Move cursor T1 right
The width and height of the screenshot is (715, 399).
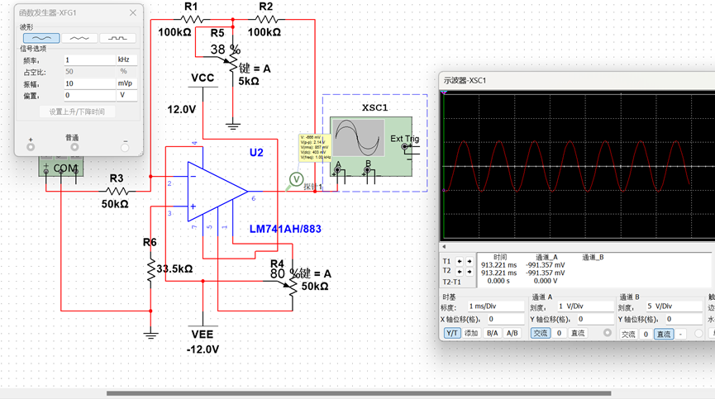click(470, 261)
